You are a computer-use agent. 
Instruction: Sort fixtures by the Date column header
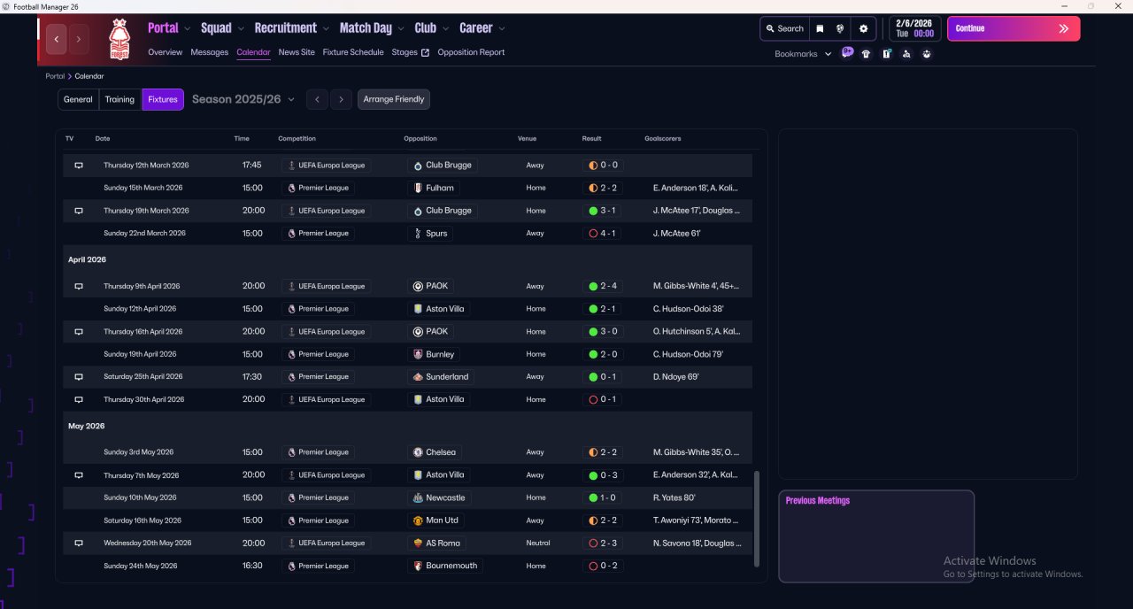(103, 138)
